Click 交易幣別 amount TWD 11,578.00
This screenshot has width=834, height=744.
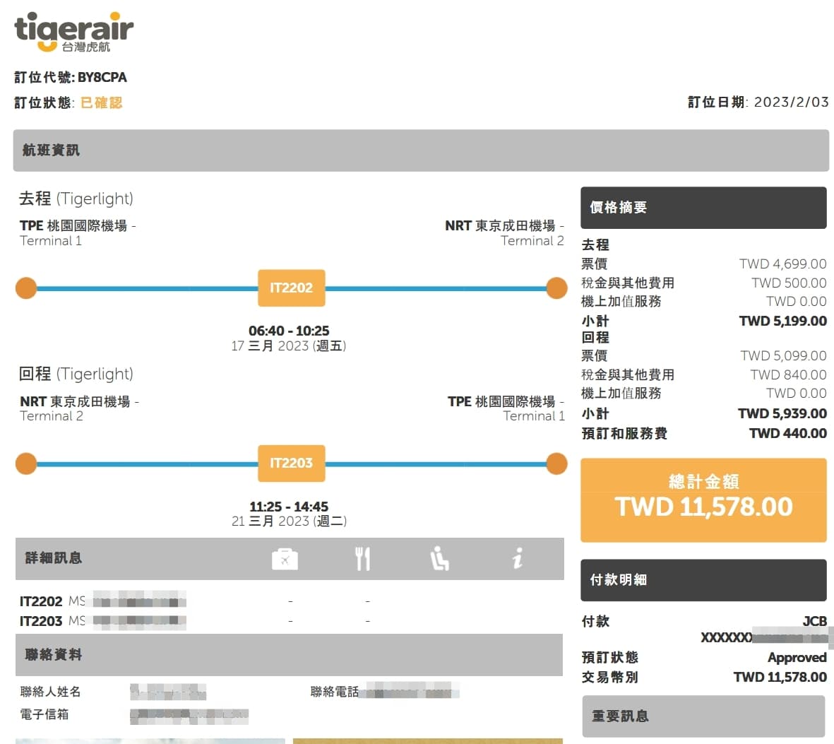[780, 677]
